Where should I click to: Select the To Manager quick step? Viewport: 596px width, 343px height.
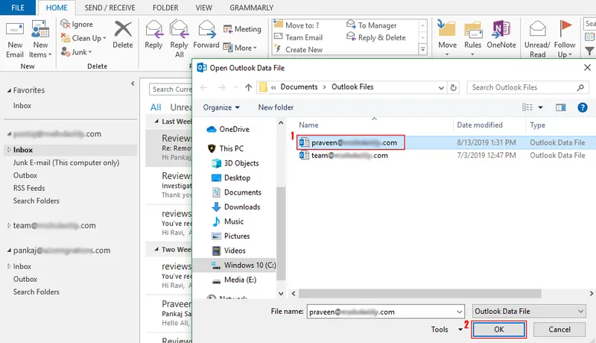click(x=372, y=25)
